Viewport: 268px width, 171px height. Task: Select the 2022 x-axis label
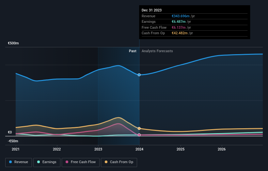coord(57,149)
